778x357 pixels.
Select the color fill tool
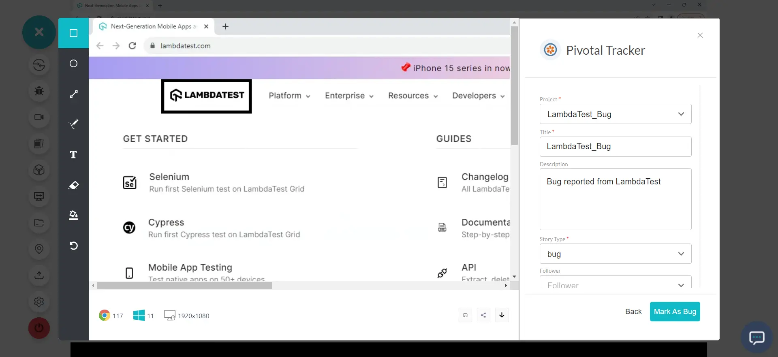(73, 215)
